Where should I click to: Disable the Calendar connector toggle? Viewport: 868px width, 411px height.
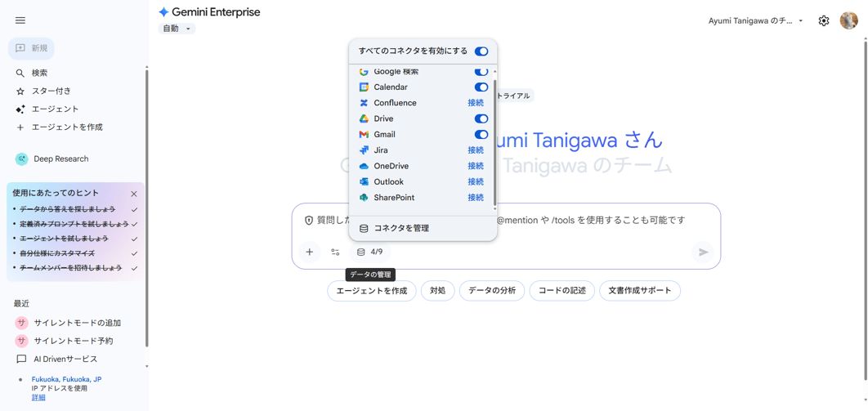[x=481, y=87]
